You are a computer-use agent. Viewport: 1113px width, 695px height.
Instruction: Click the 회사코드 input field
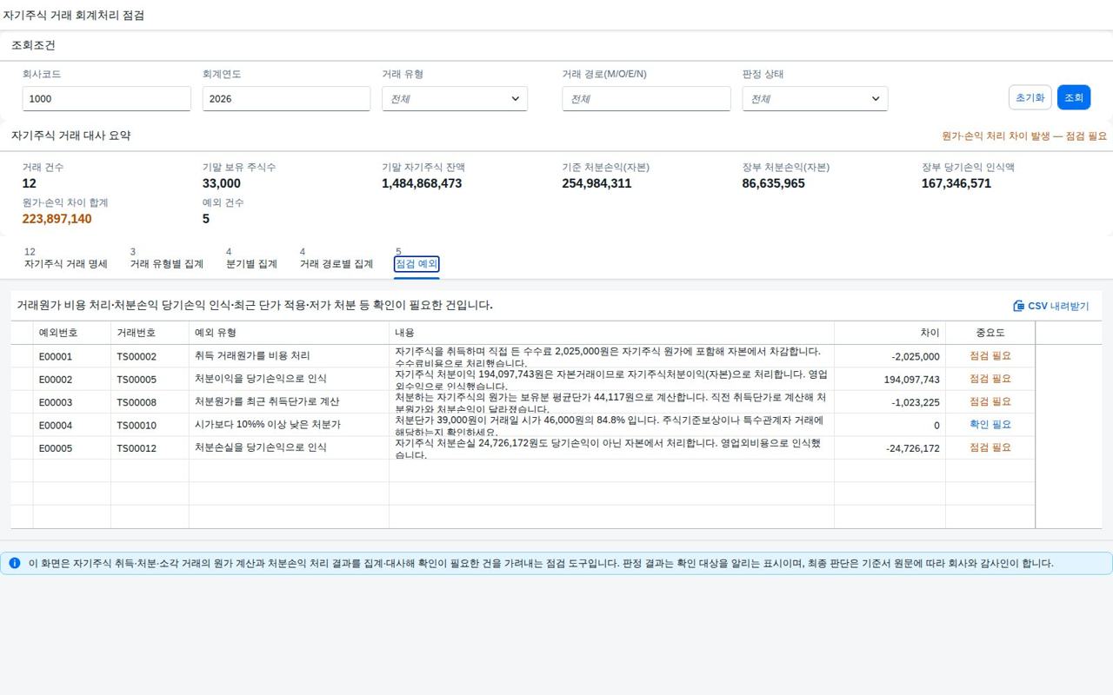point(107,98)
